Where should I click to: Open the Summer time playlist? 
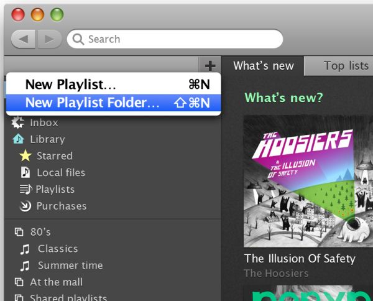pyautogui.click(x=70, y=266)
